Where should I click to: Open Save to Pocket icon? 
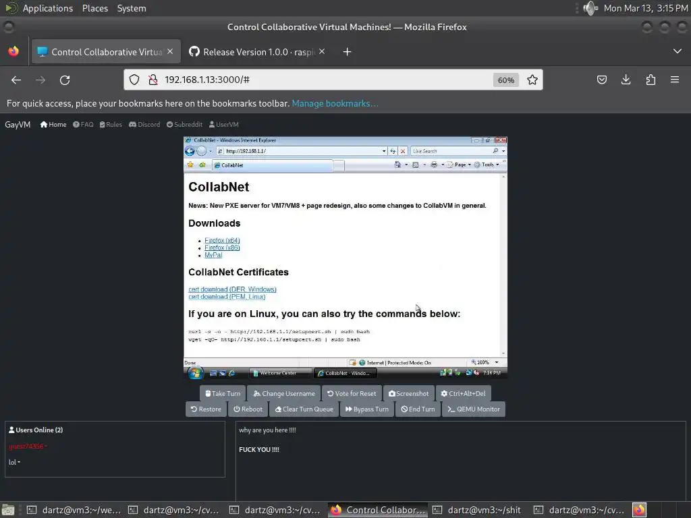click(601, 80)
